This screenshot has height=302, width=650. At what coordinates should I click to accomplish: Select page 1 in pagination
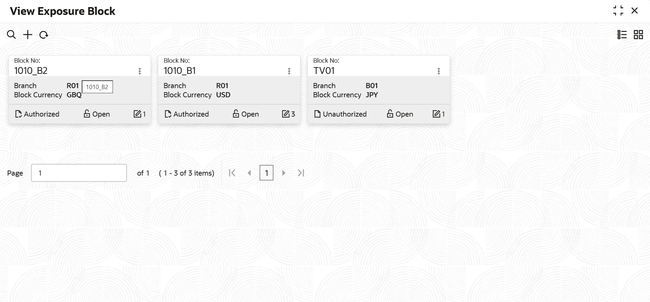(267, 173)
